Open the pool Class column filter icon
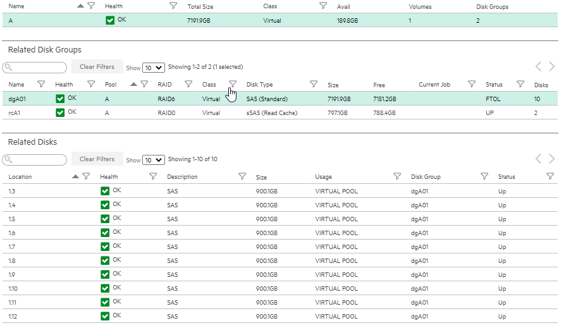The image size is (571, 335). 323,6
